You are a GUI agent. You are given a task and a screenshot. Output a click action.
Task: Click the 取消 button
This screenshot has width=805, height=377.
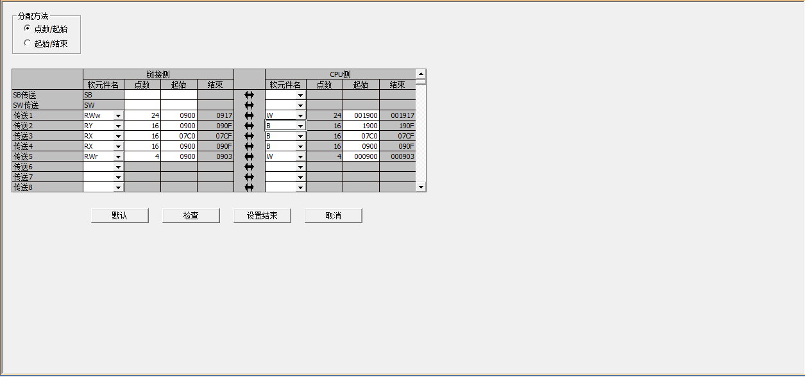point(333,215)
